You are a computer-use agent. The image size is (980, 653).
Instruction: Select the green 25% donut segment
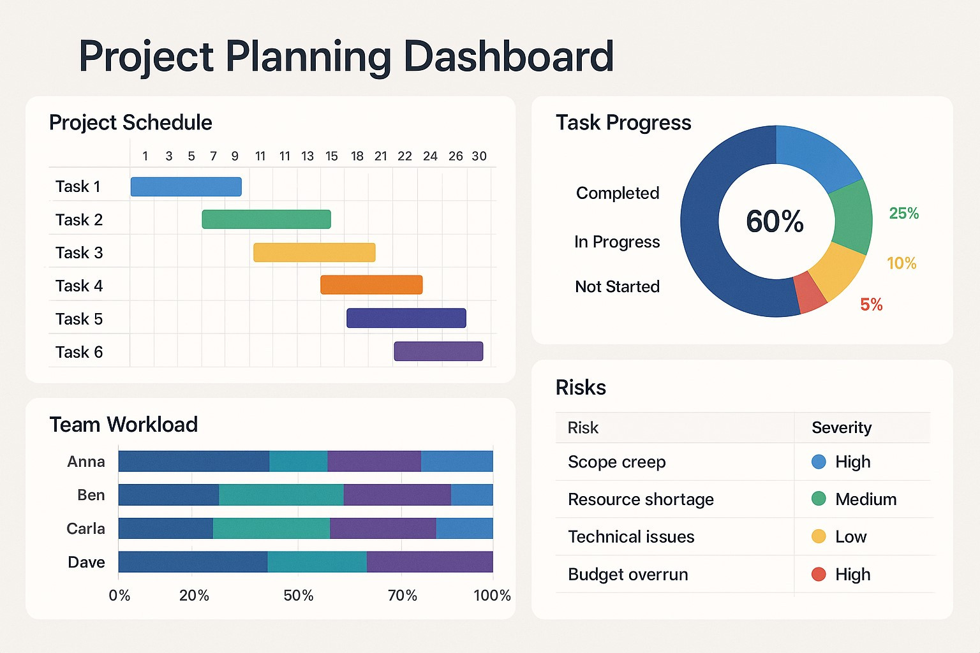click(853, 218)
